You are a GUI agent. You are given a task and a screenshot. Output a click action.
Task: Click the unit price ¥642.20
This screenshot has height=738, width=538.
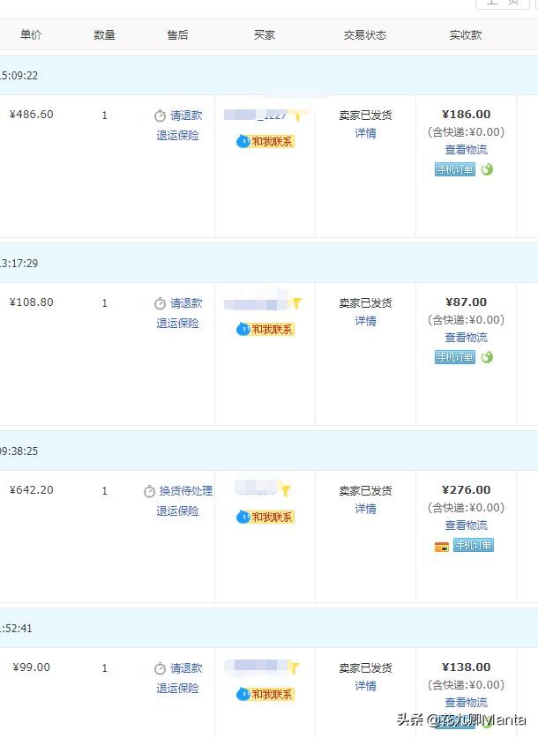click(x=32, y=490)
